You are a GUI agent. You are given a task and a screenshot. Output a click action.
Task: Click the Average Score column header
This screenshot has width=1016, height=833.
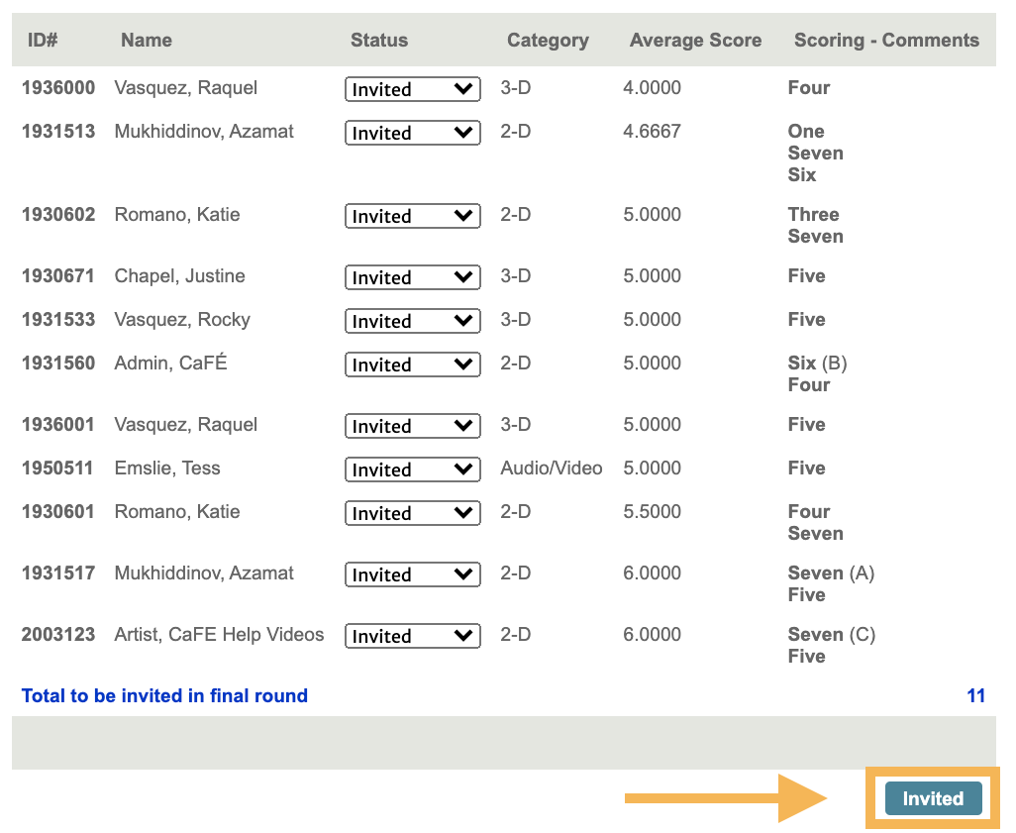click(x=695, y=41)
